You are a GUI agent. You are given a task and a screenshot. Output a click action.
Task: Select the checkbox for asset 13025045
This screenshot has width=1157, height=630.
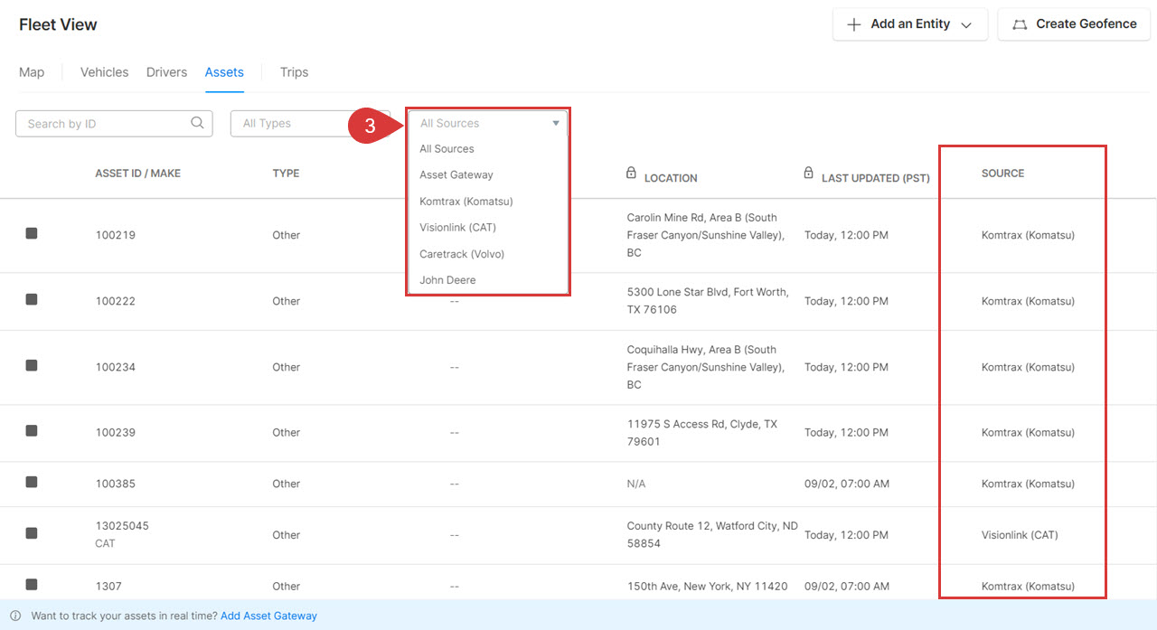click(32, 533)
